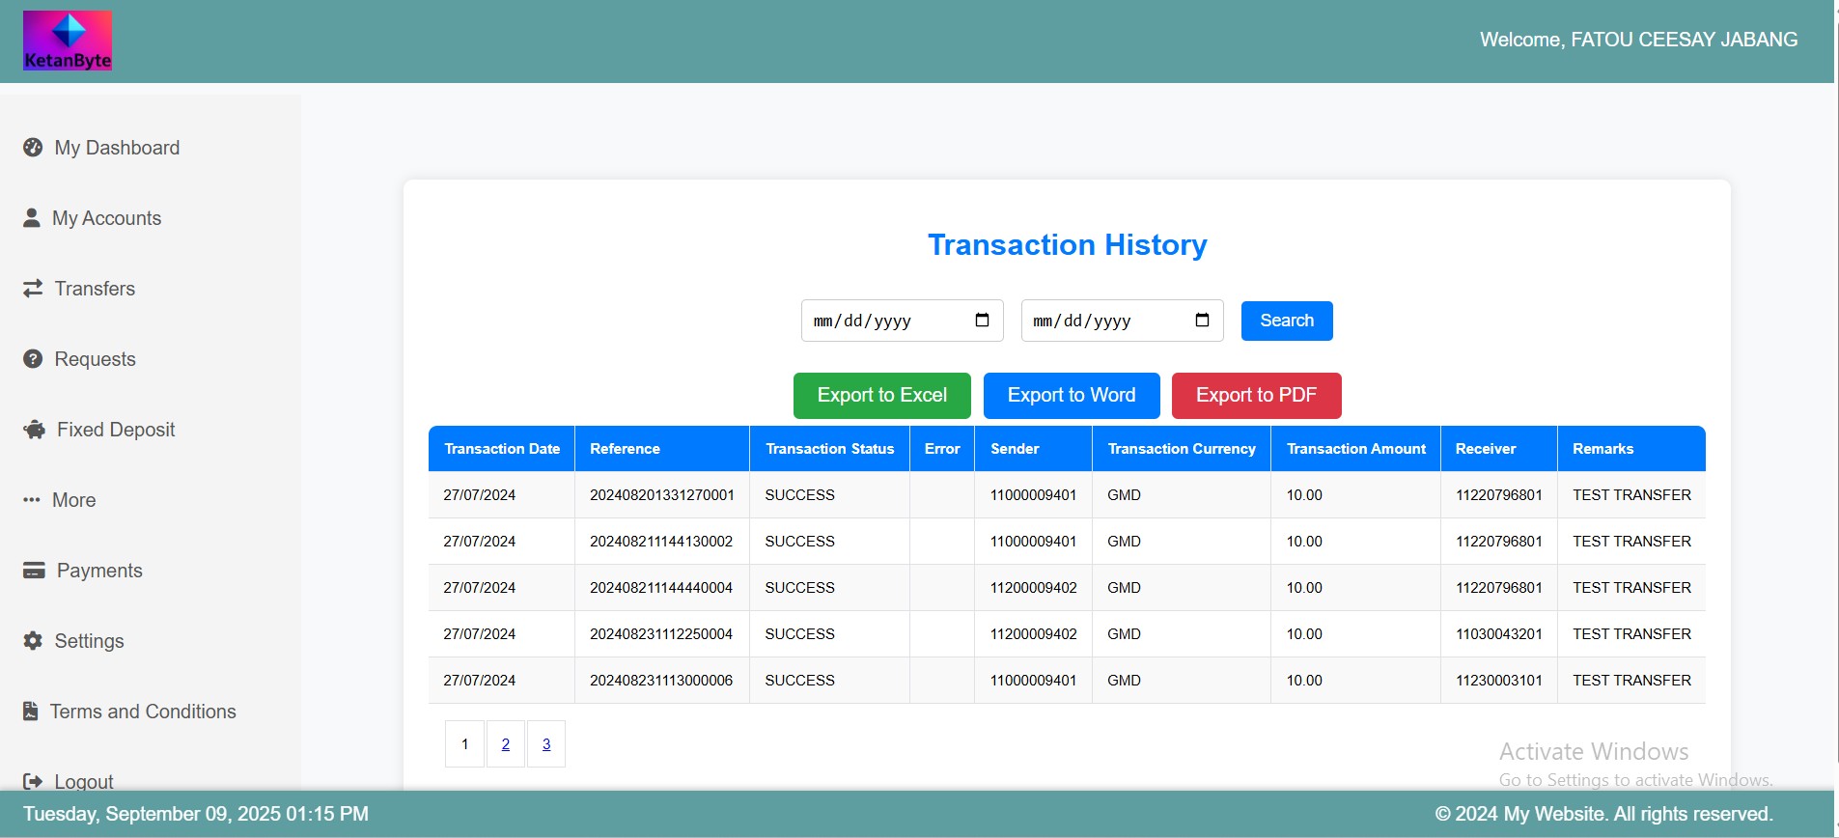Click the Transaction Date column header
The image size is (1839, 838).
pyautogui.click(x=502, y=449)
